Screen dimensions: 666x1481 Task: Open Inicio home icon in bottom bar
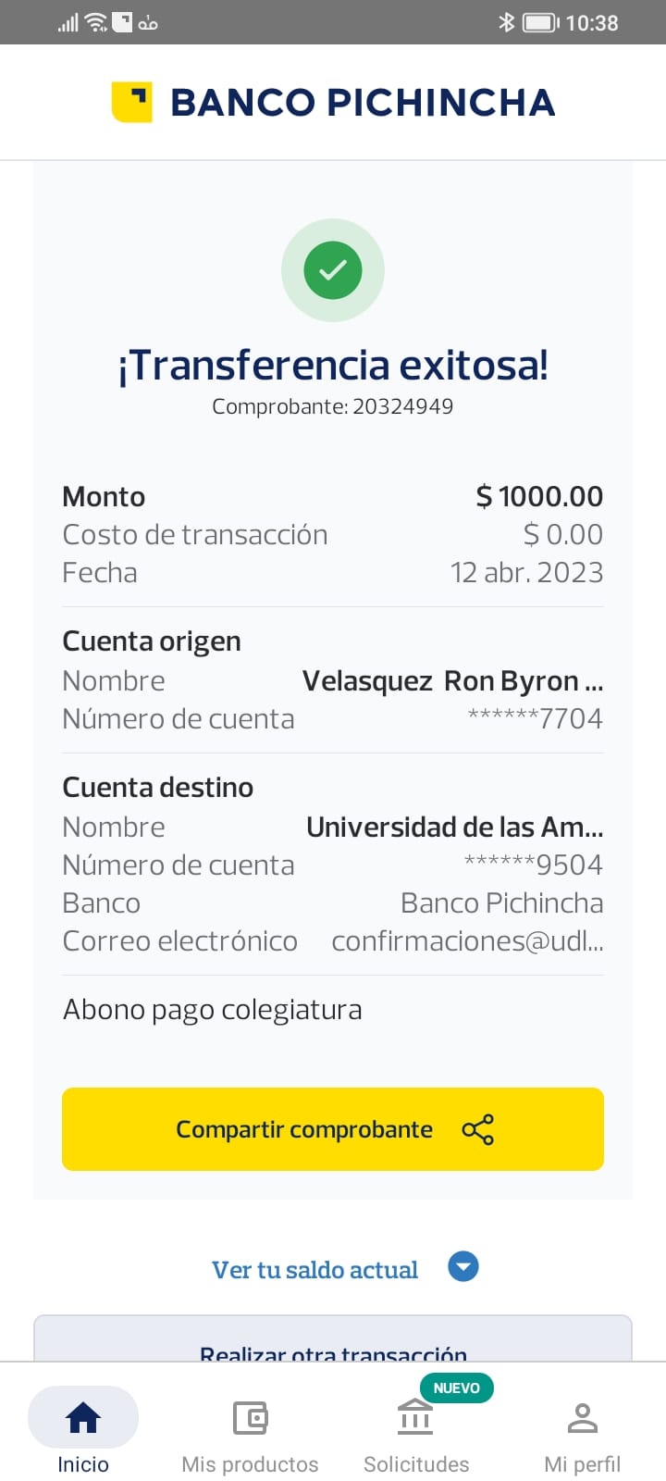coord(83,1417)
